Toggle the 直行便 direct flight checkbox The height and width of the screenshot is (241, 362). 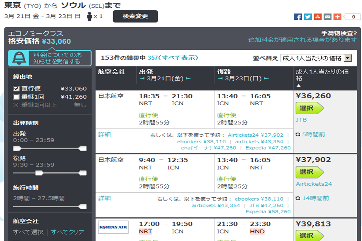pos(16,89)
